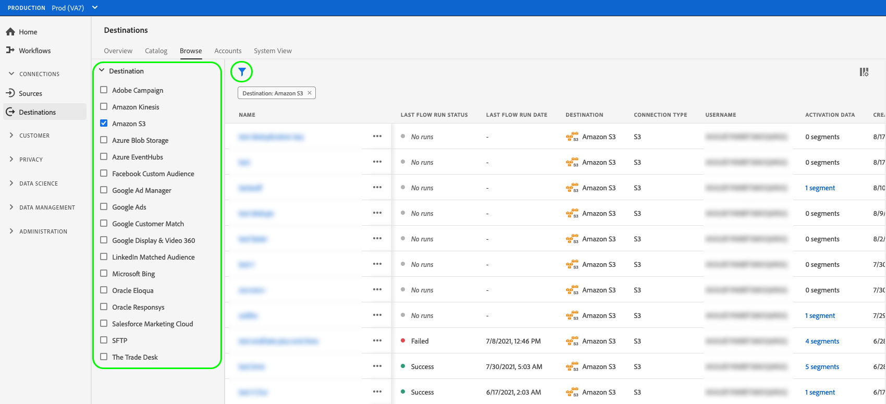Open the System View tab
Viewport: 886px width, 404px height.
[x=273, y=51]
